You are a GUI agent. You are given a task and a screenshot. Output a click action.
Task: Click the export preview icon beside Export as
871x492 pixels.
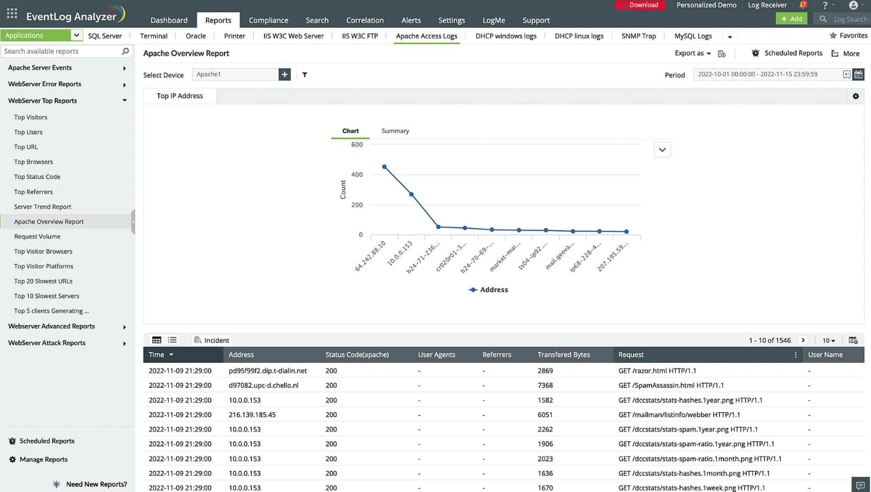pos(721,53)
